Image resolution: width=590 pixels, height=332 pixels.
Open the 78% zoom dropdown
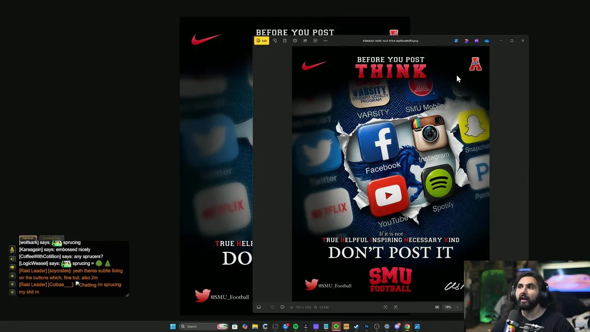click(x=452, y=307)
